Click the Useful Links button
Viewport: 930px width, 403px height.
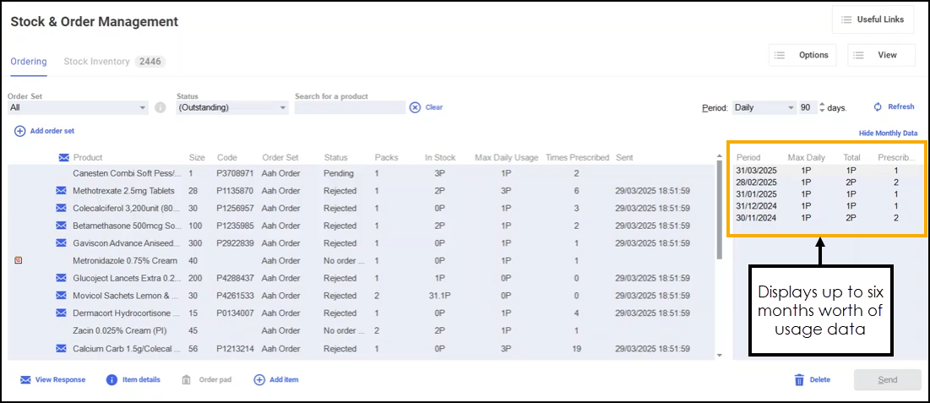pos(873,19)
